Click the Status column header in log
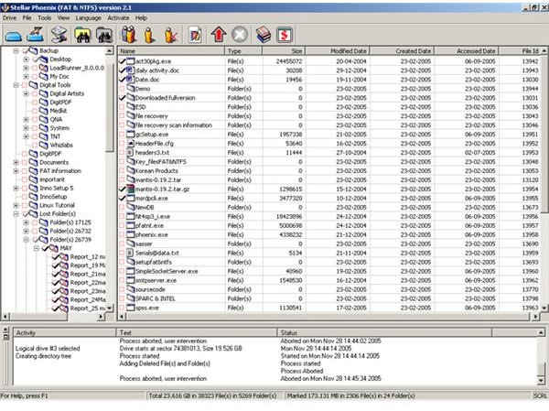Screen dimensions: 549x411 coord(384,332)
